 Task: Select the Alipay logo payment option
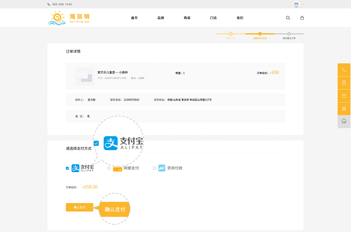(83, 168)
